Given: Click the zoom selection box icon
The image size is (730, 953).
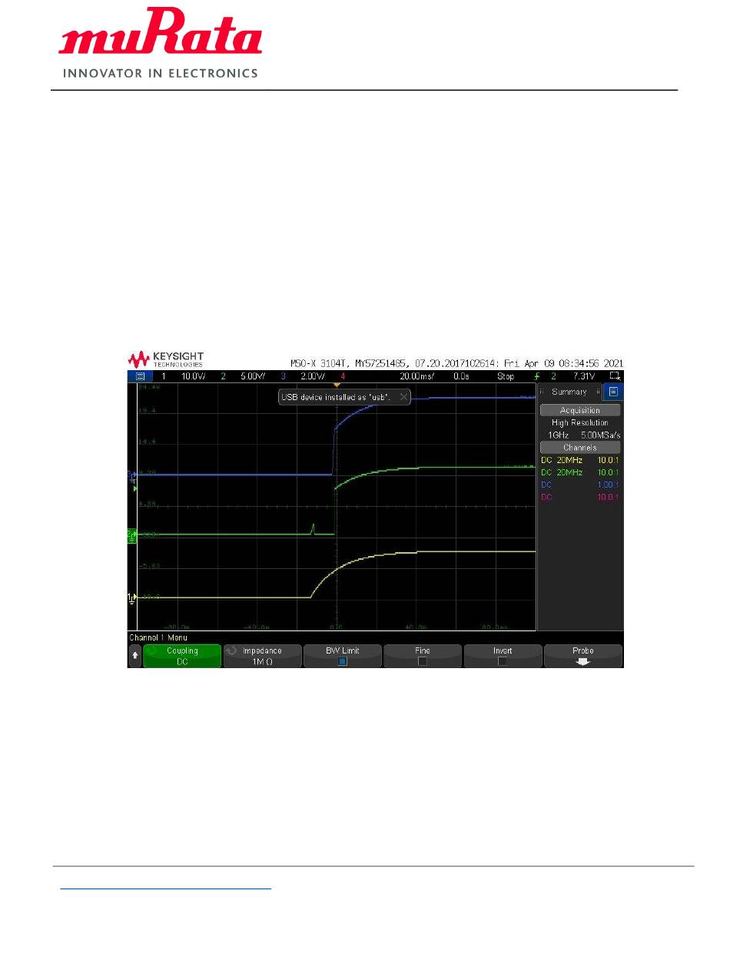Looking at the screenshot, I should 614,377.
